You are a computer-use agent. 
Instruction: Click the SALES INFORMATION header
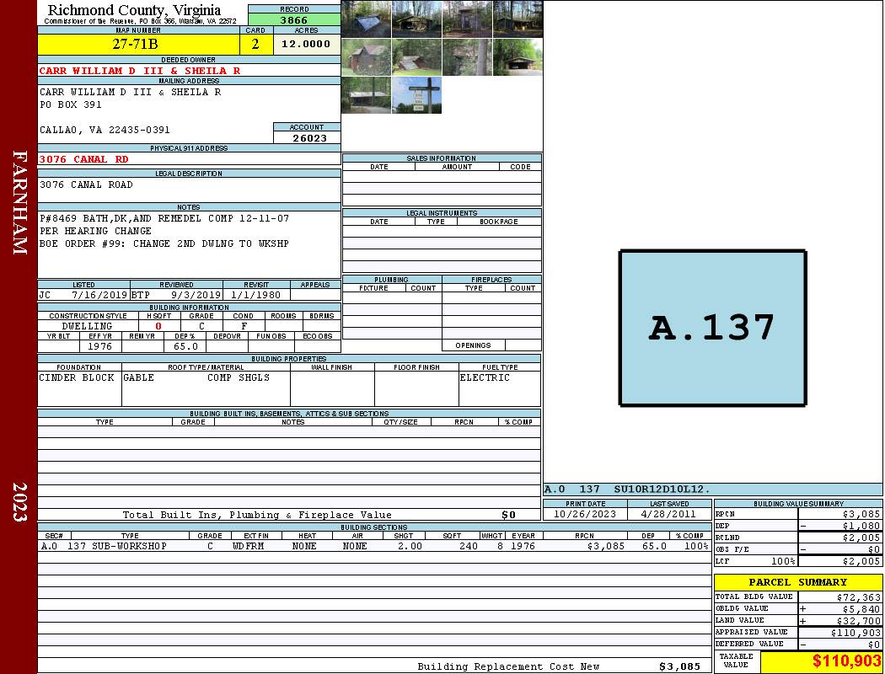[442, 158]
